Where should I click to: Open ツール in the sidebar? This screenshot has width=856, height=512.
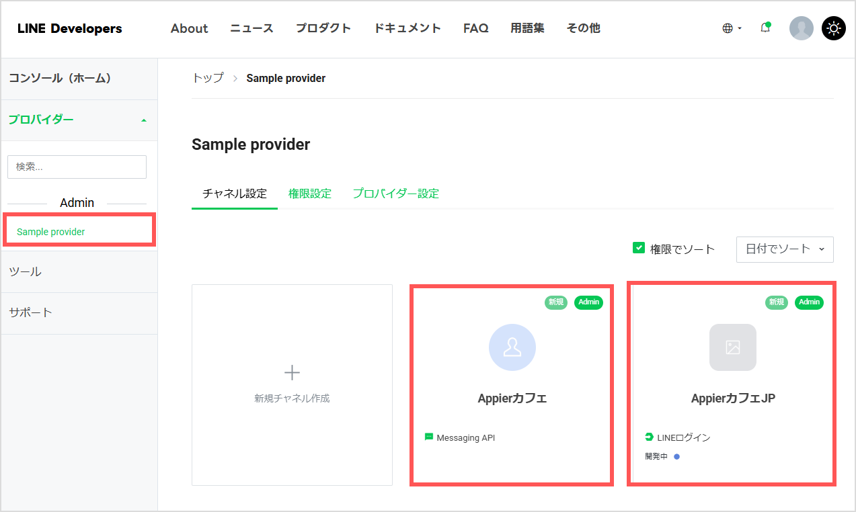tap(79, 272)
